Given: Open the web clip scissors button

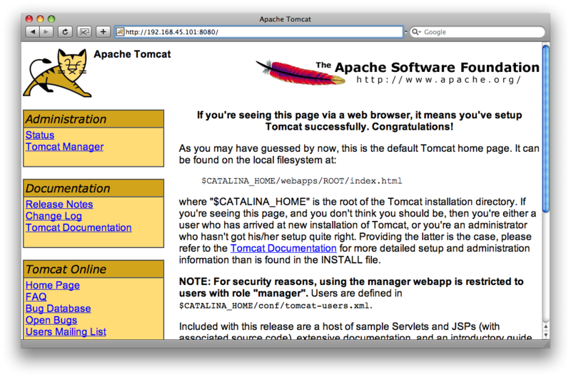Looking at the screenshot, I should coord(84,32).
